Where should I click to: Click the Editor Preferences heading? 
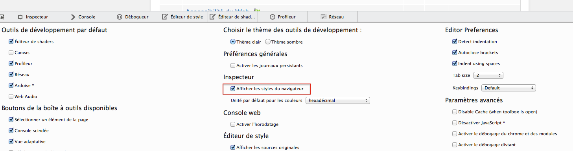(x=472, y=30)
